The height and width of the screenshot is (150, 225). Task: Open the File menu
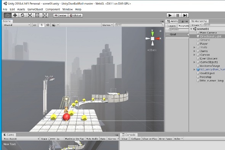click(5, 9)
